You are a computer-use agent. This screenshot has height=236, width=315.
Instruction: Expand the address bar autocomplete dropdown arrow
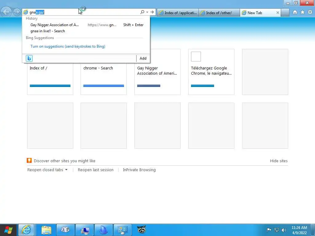tap(147, 12)
